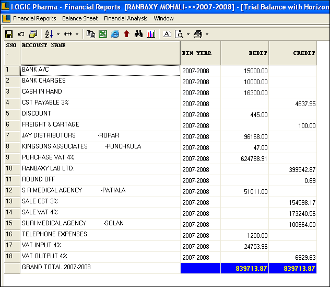The width and height of the screenshot is (330, 287).
Task: Click the Save floppy disk icon
Action: click(9, 34)
